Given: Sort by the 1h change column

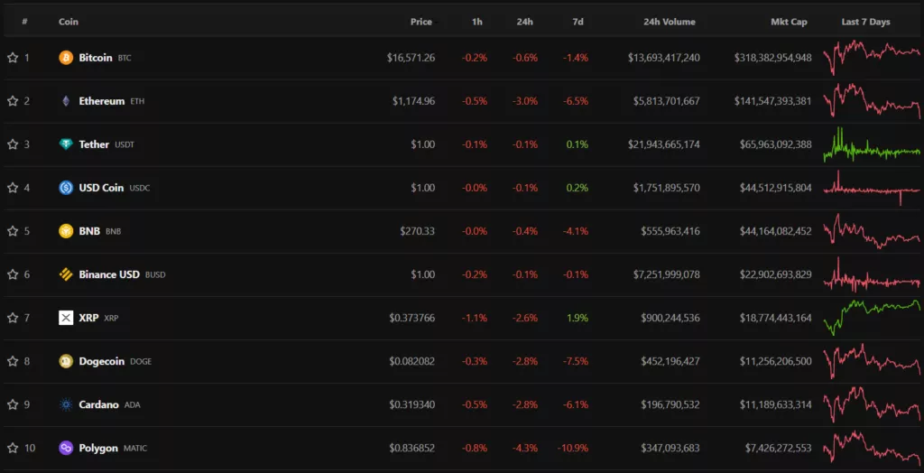Looking at the screenshot, I should tap(476, 22).
